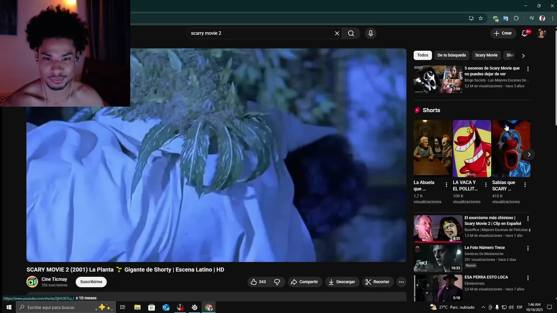Open Windows notification center

coord(550,307)
